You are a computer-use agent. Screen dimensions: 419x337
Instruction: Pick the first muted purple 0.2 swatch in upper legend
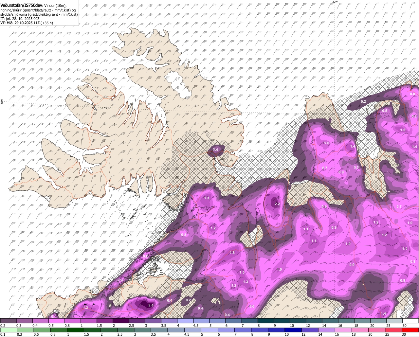pyautogui.click(x=8, y=321)
